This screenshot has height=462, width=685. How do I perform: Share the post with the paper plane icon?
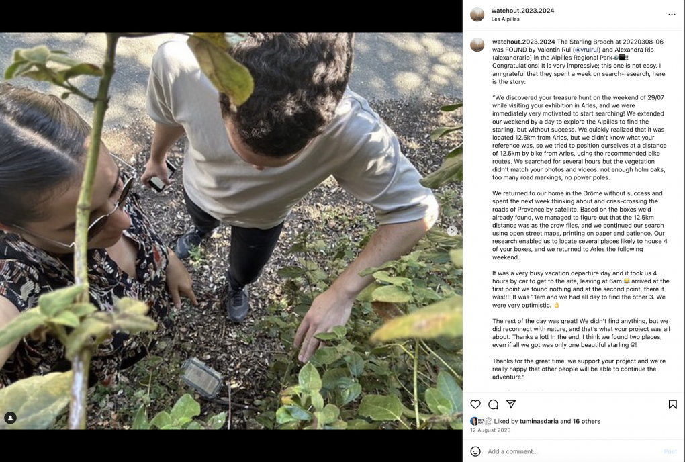510,404
